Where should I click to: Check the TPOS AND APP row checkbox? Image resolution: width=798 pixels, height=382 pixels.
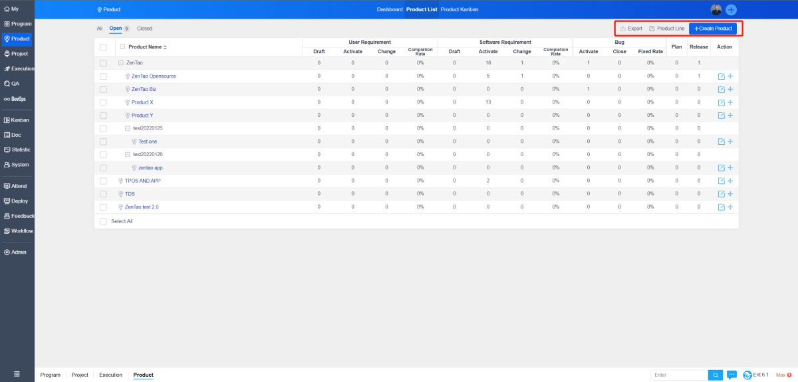[x=103, y=181]
